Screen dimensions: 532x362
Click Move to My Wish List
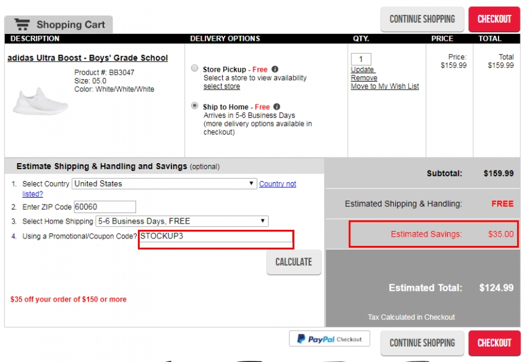coord(385,86)
